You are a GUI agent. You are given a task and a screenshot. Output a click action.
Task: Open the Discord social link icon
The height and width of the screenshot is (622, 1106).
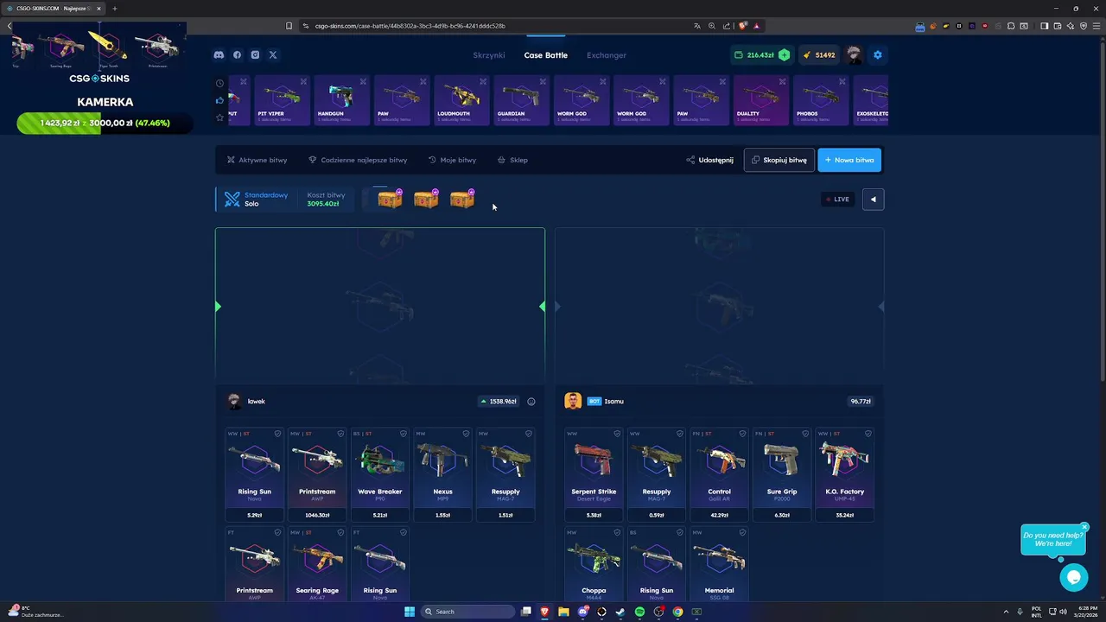pyautogui.click(x=219, y=55)
